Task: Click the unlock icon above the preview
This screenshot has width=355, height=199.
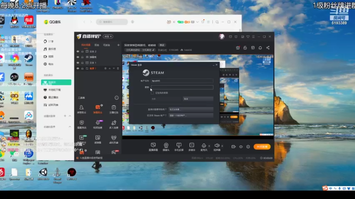Action: pyautogui.click(x=245, y=48)
